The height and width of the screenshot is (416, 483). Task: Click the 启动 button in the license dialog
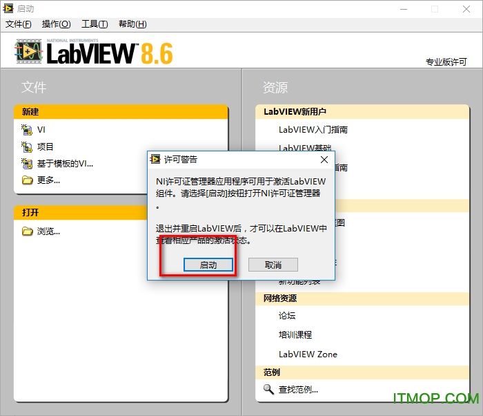tap(208, 265)
